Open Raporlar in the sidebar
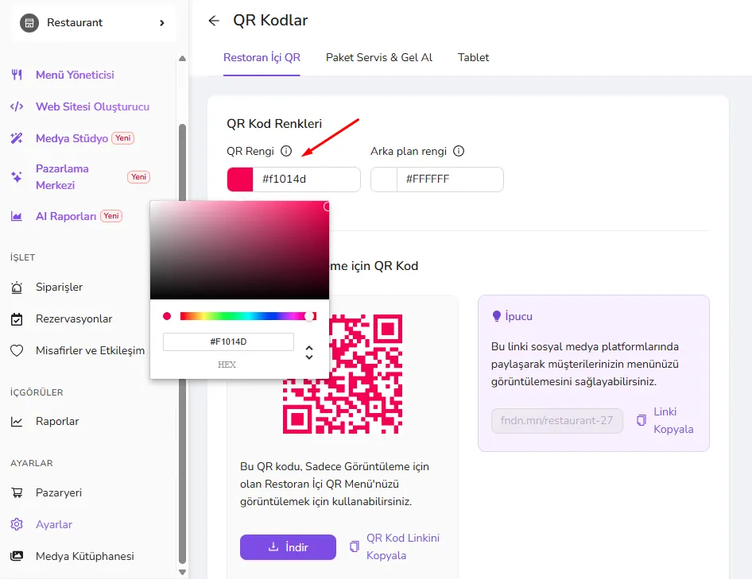 [x=57, y=421]
